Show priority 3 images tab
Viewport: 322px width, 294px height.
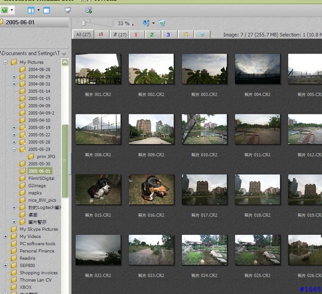tap(168, 35)
